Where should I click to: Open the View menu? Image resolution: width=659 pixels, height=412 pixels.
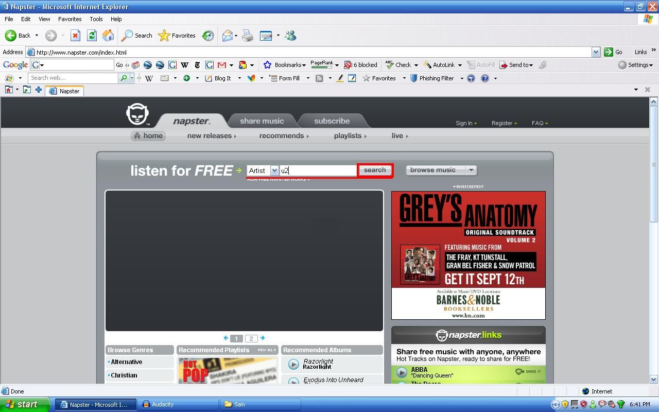[44, 19]
